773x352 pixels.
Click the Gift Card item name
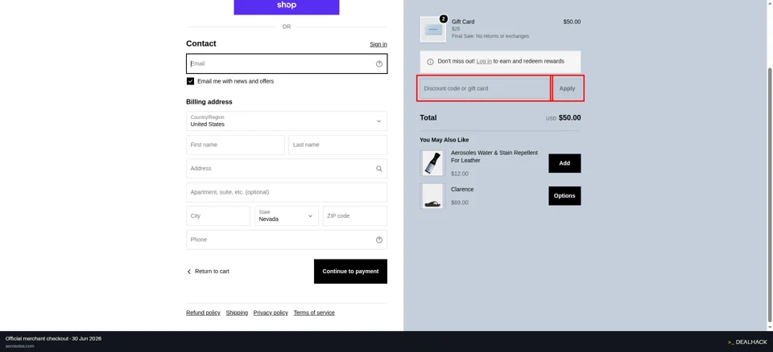pos(463,22)
